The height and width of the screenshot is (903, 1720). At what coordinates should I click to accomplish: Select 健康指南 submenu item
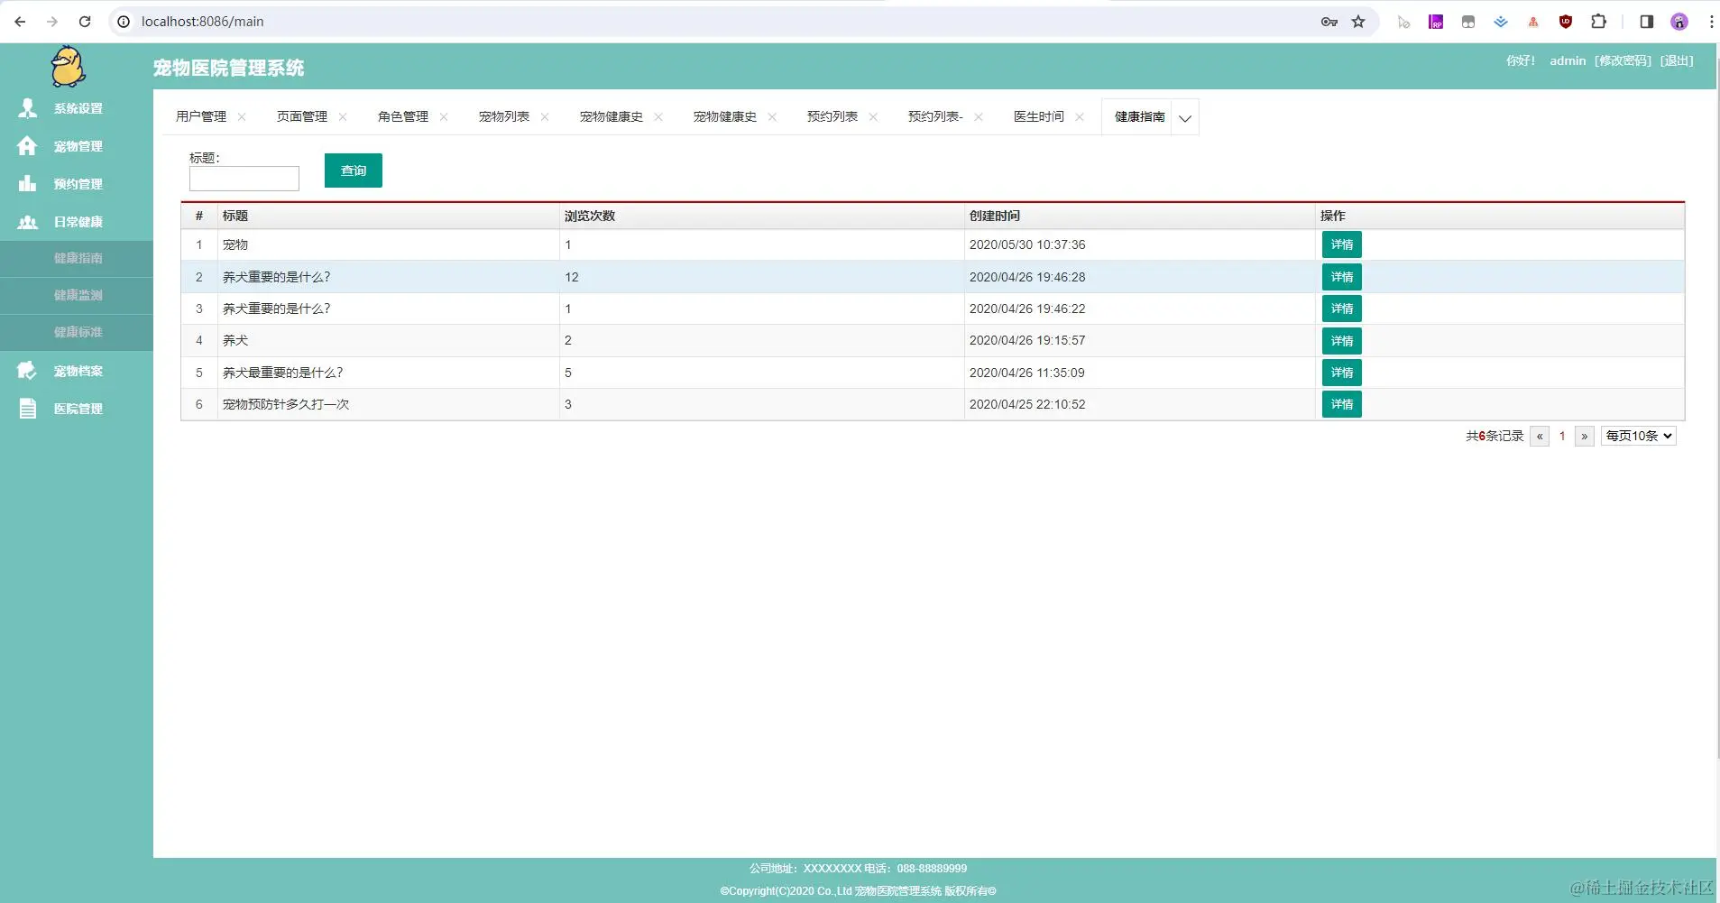pyautogui.click(x=77, y=258)
